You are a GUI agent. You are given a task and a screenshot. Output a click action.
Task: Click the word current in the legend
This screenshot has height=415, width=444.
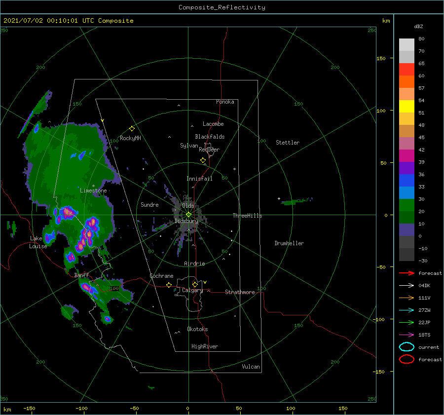428,347
